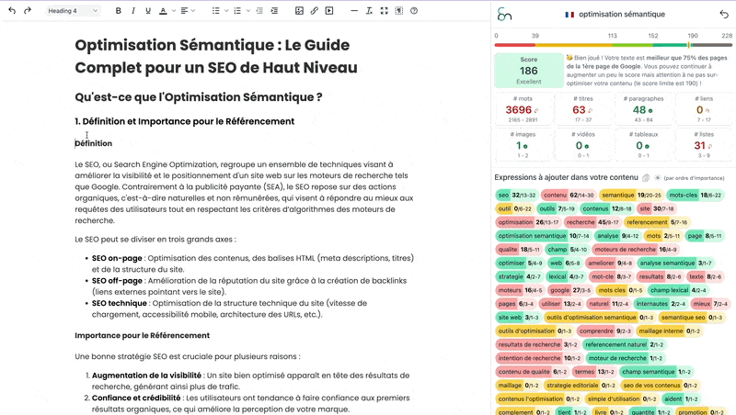Click the undo arrow in editor toolbar

click(x=12, y=11)
